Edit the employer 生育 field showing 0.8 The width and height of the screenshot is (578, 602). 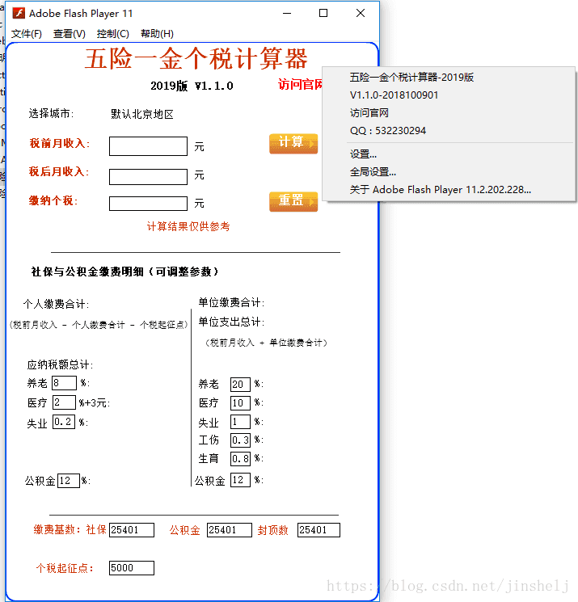pyautogui.click(x=240, y=458)
